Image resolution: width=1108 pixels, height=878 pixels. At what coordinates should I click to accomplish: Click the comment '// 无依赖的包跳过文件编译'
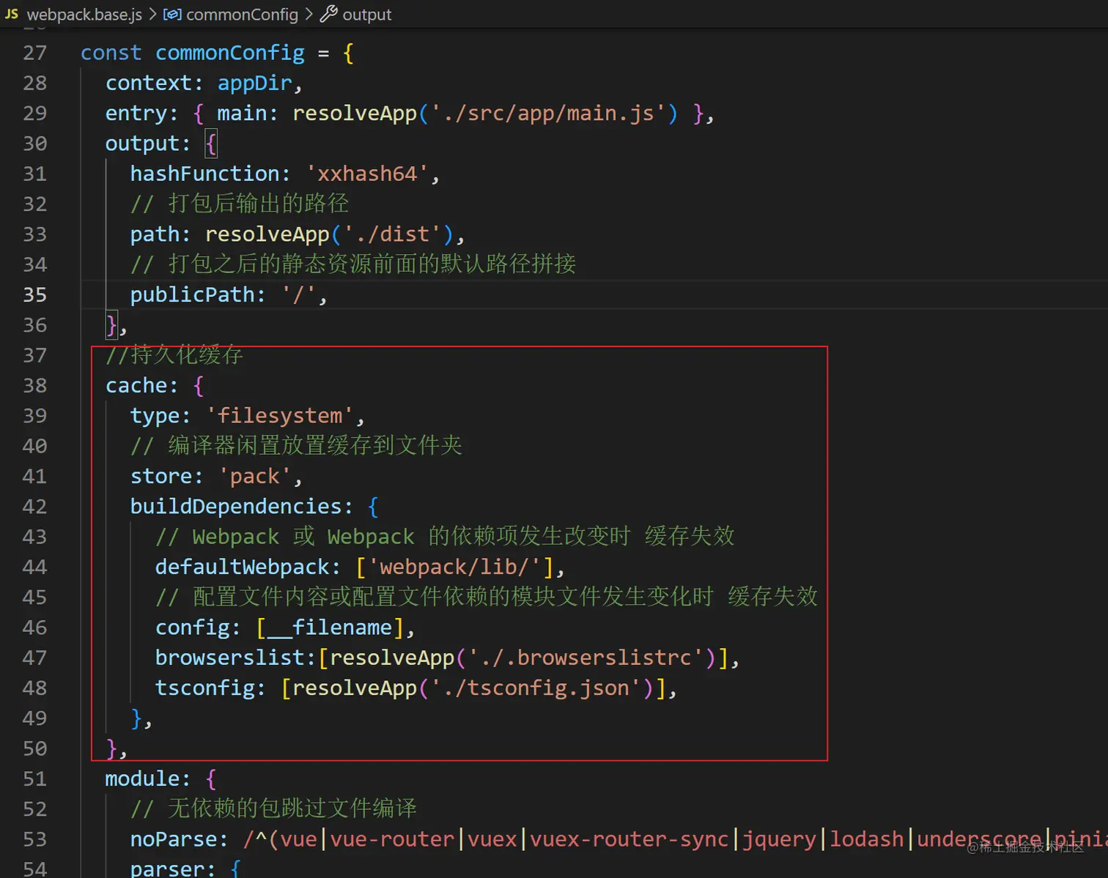pyautogui.click(x=273, y=808)
